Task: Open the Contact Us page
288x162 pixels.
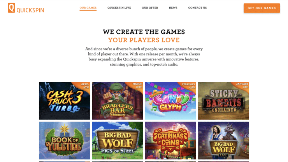Action: [x=197, y=8]
